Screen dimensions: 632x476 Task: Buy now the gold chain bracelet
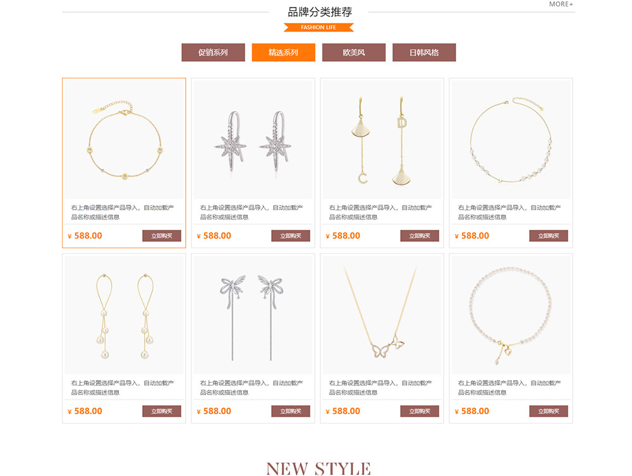click(x=162, y=235)
